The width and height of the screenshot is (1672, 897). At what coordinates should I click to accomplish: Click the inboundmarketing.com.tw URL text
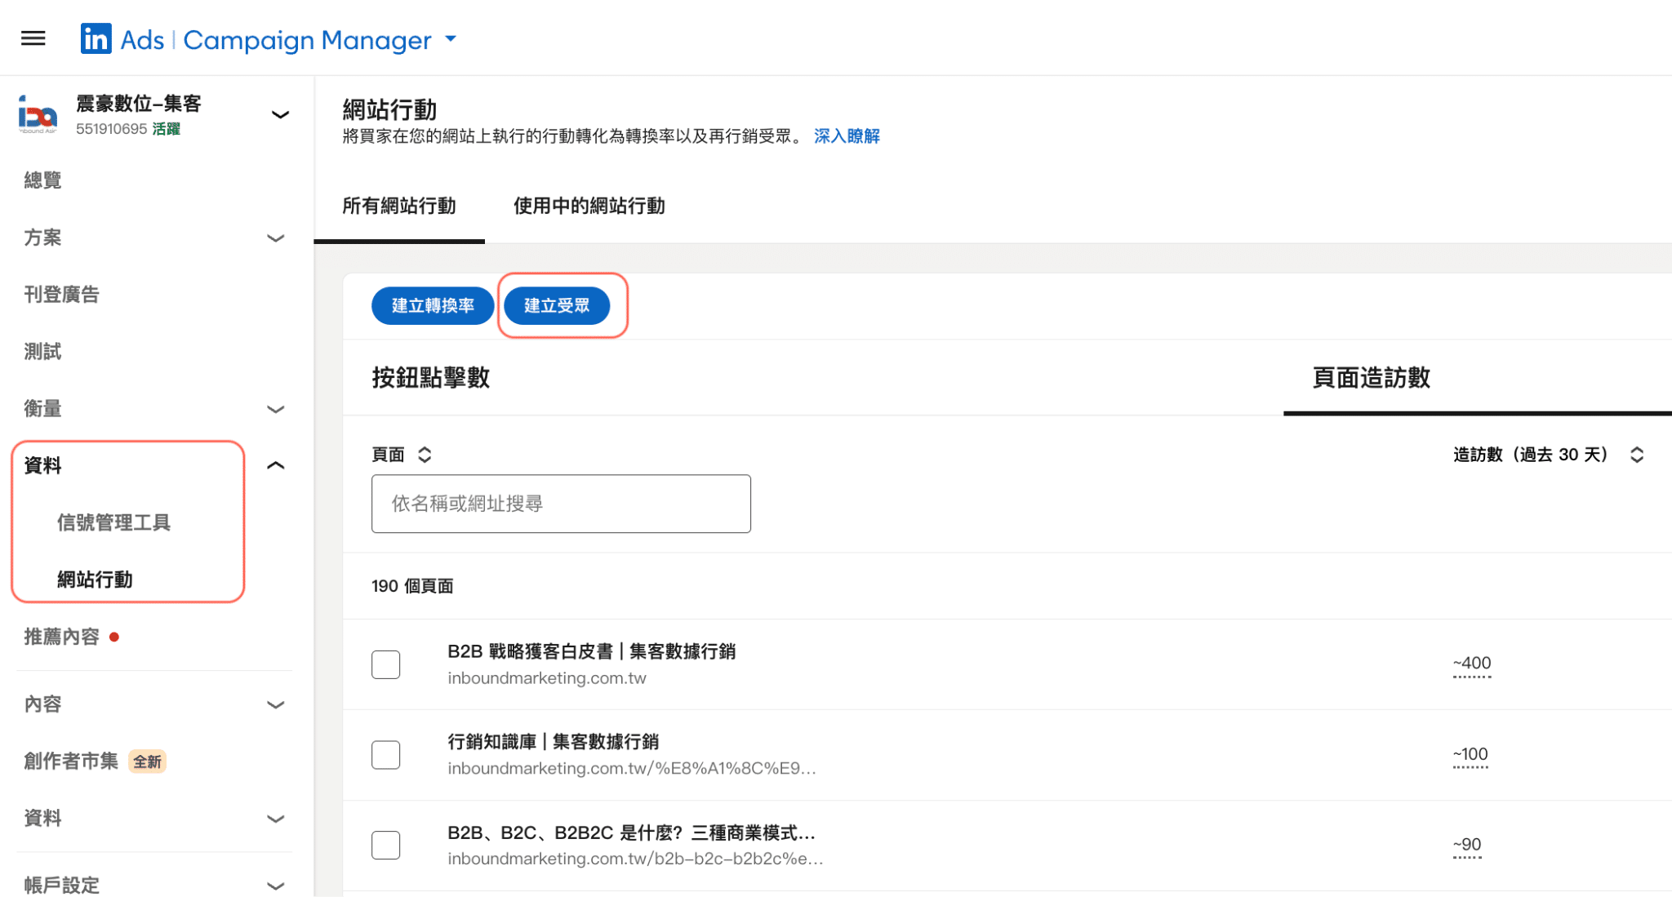pos(547,678)
